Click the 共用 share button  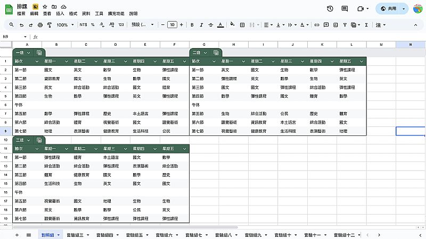(x=391, y=9)
